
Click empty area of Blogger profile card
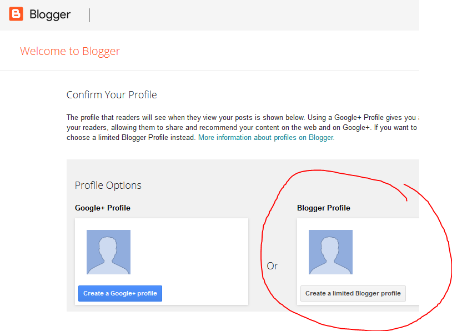(x=389, y=250)
